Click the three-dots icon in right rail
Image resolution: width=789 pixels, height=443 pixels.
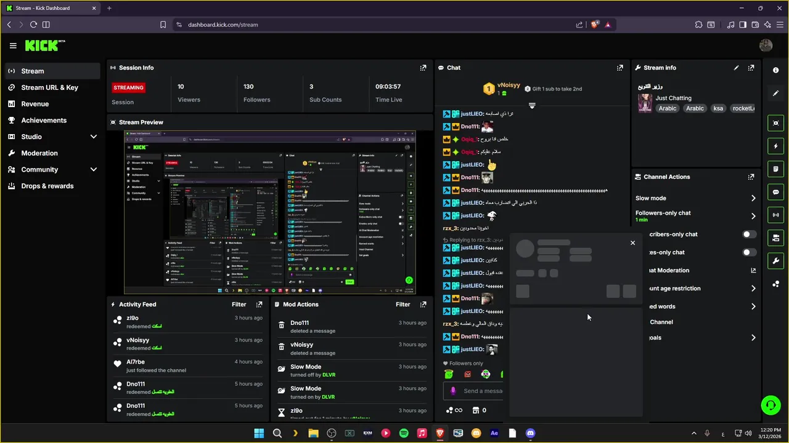(776, 284)
